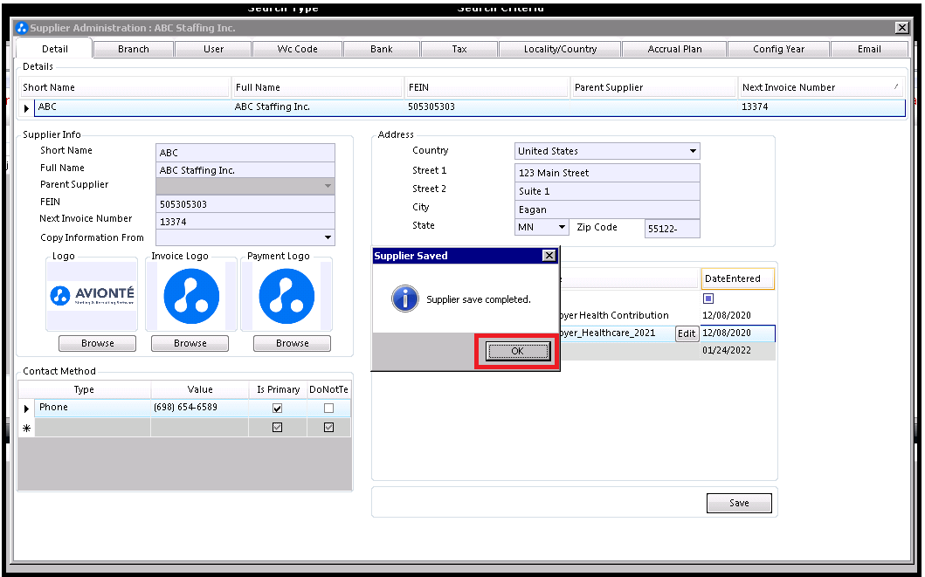Click the FEIN input field
This screenshot has width=925, height=577.
pos(245,204)
